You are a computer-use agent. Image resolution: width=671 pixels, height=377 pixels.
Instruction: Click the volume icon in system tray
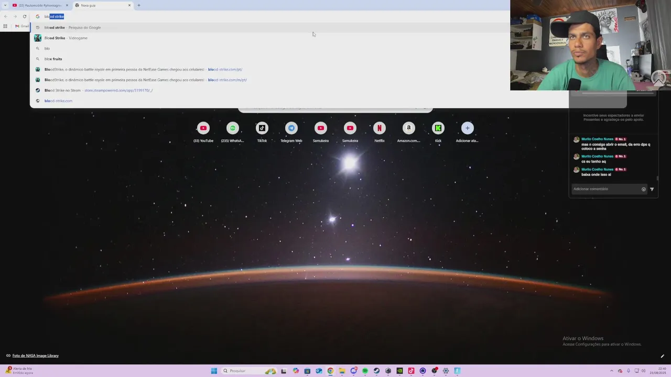(x=643, y=371)
